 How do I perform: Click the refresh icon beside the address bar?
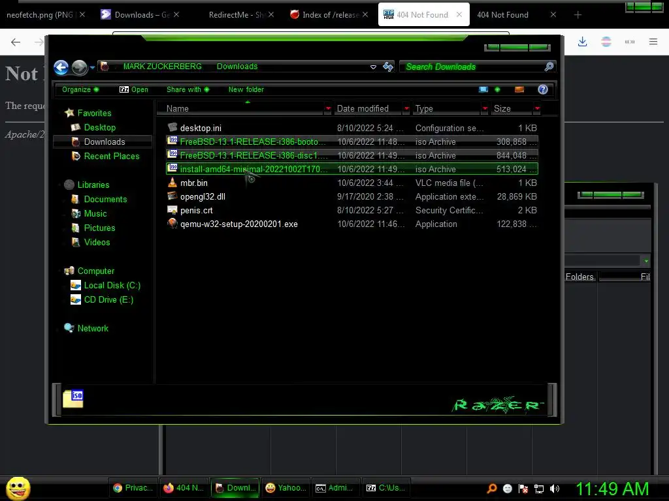pos(388,67)
